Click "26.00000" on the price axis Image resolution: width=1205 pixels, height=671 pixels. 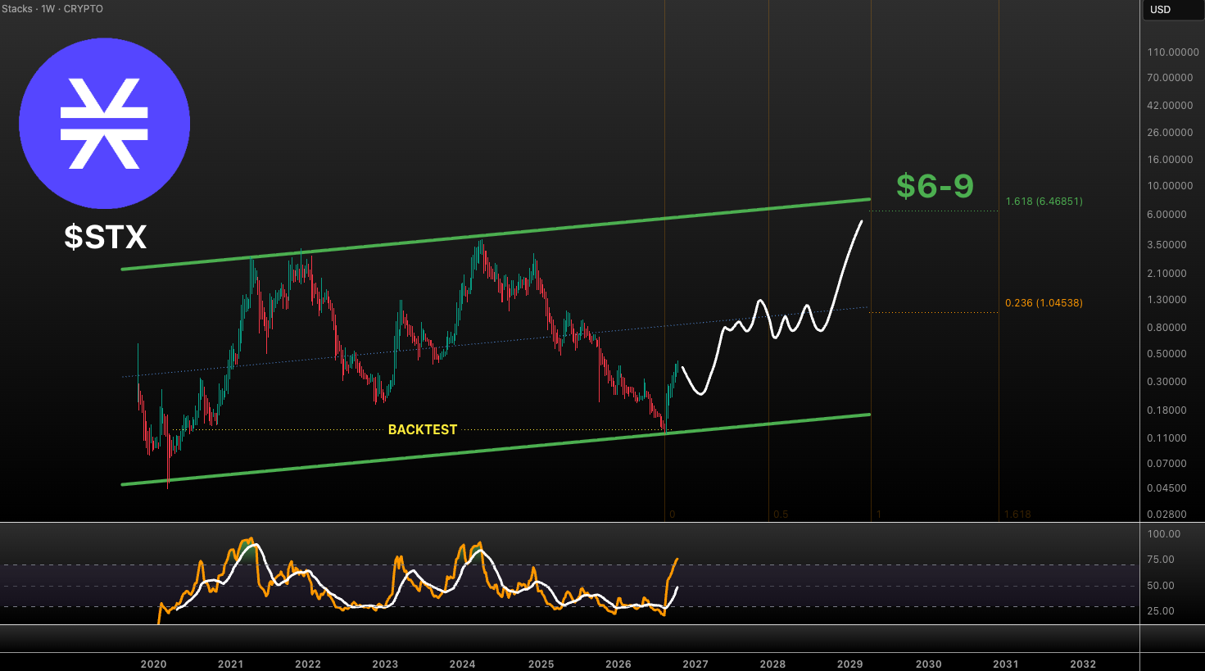(1170, 133)
